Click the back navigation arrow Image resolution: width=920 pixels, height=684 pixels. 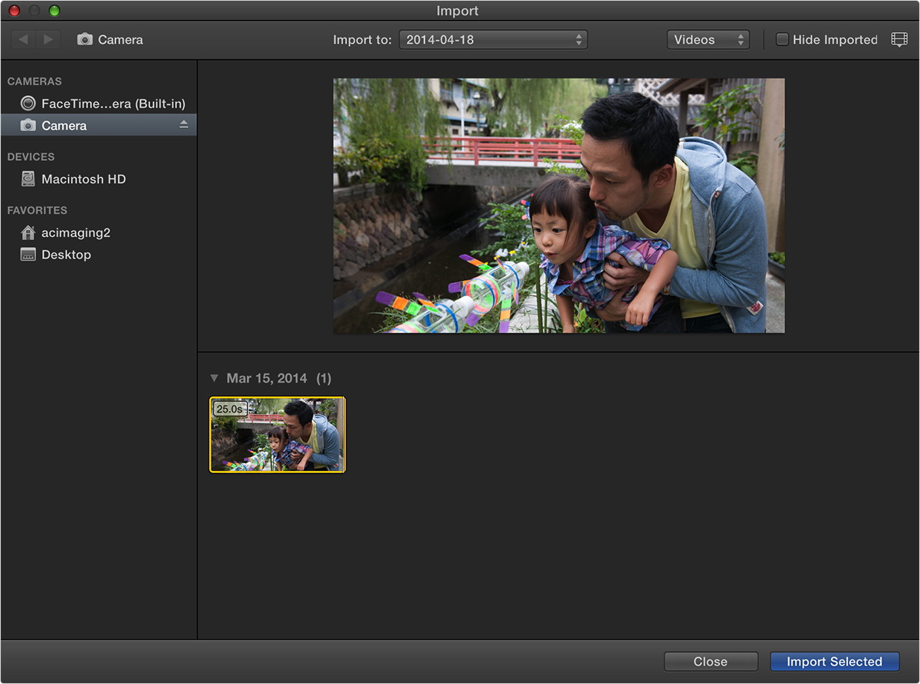pos(23,39)
